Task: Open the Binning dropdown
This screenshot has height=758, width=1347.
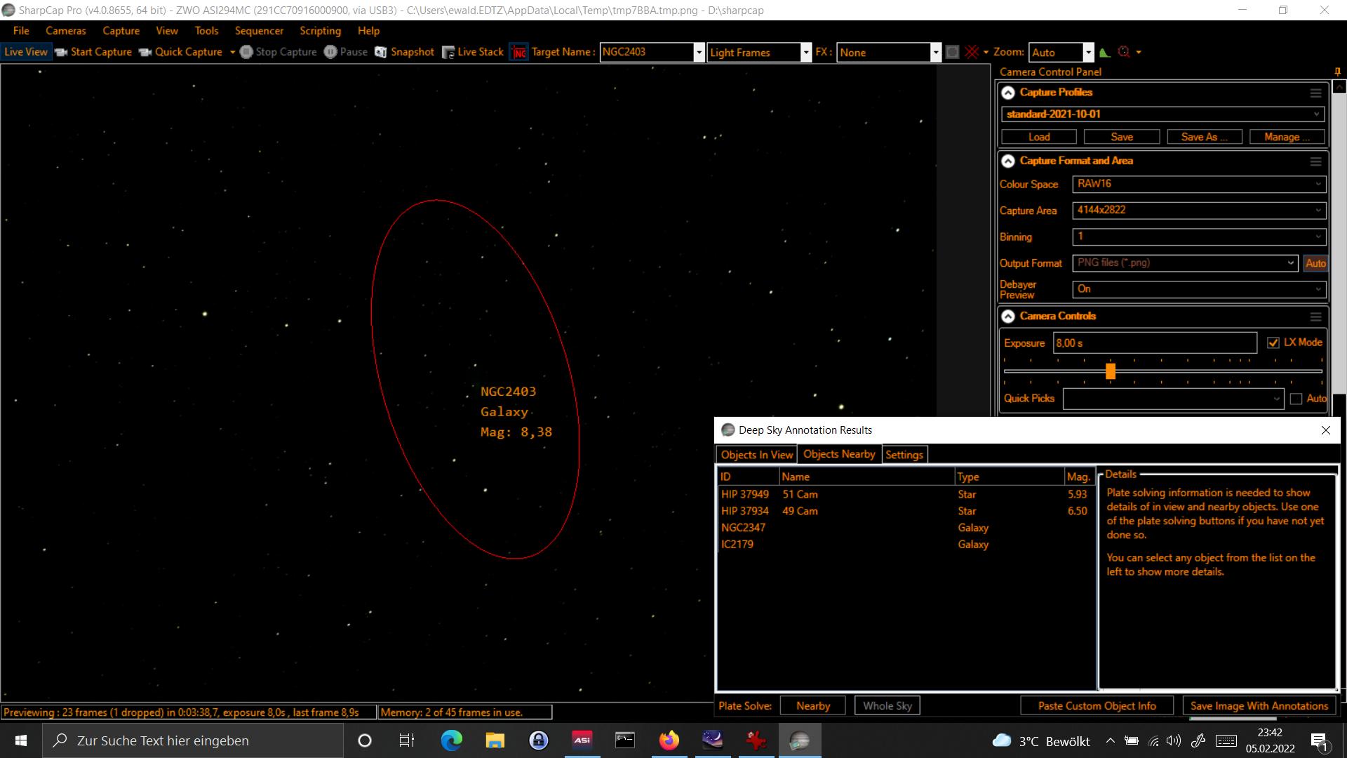Action: [x=1199, y=237]
